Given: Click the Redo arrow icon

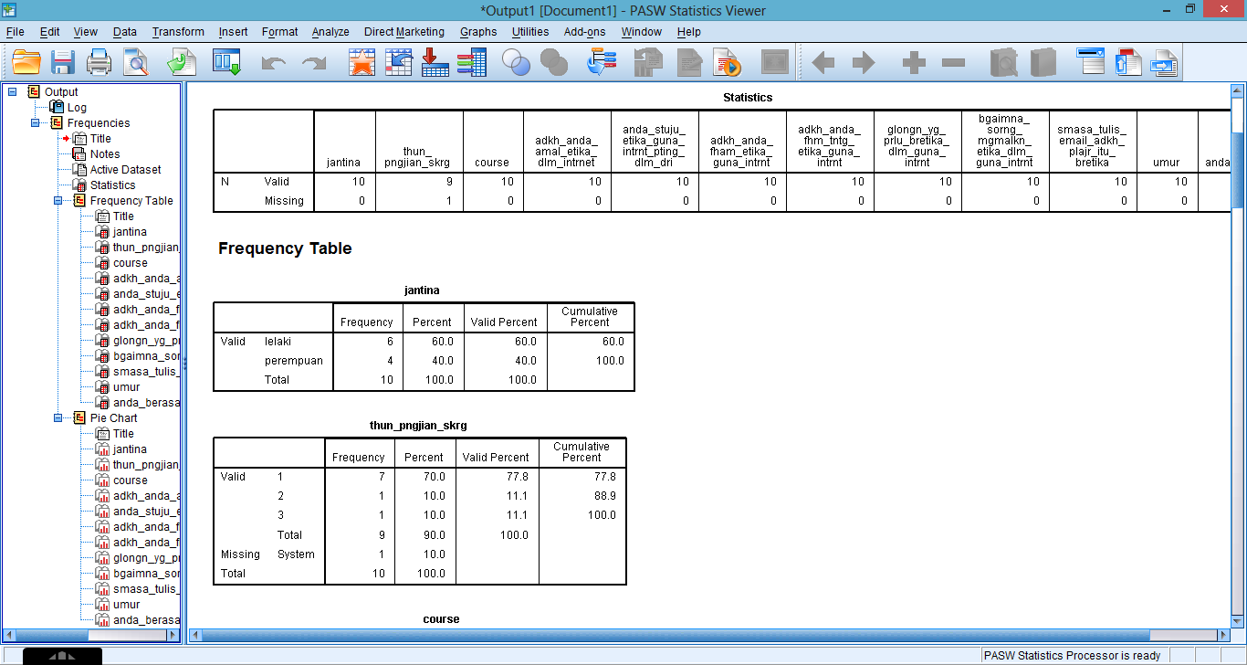Looking at the screenshot, I should 314,63.
